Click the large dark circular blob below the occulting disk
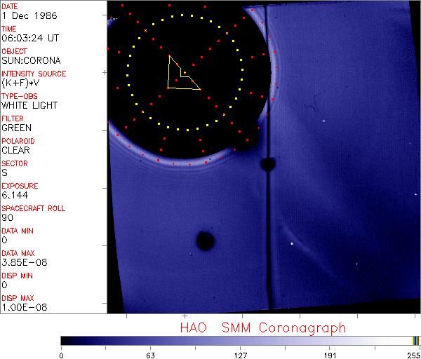 pos(205,241)
